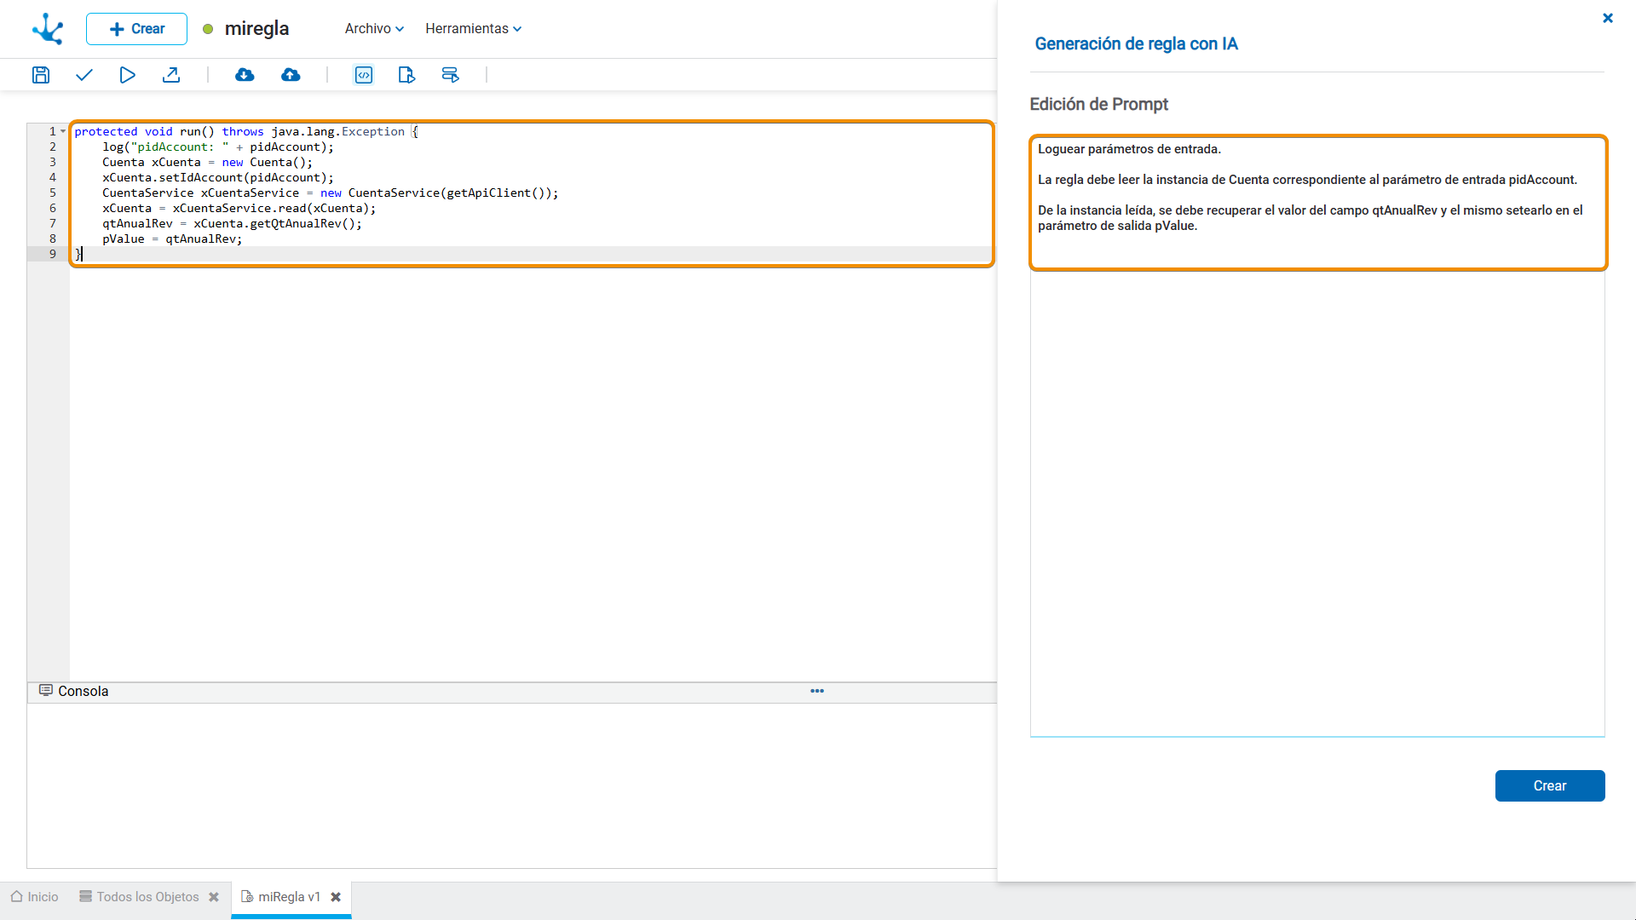
Task: Click the Consola panel expand button
Action: (x=817, y=690)
